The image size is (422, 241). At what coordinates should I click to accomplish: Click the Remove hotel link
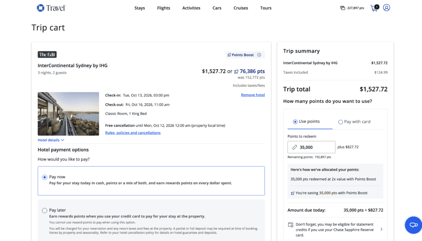point(253,95)
